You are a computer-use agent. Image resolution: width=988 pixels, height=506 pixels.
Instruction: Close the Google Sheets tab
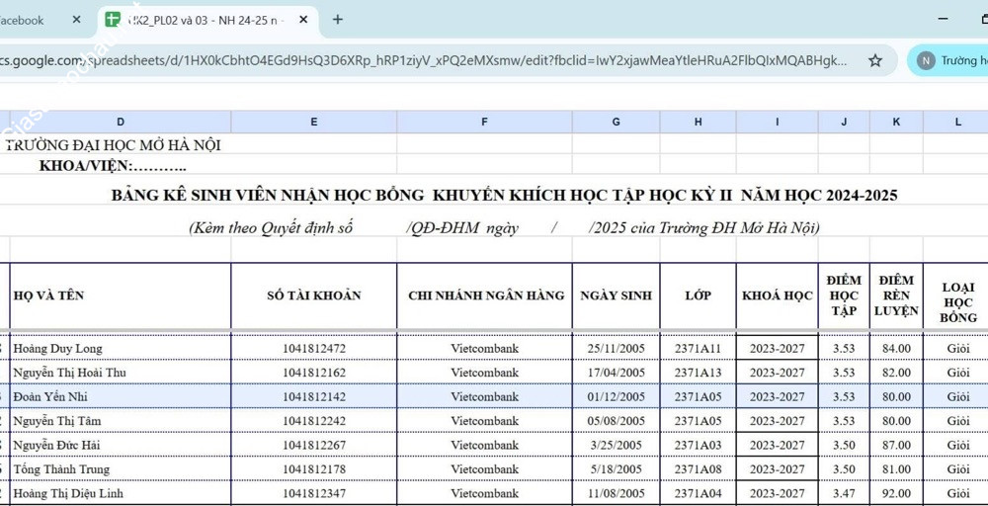(x=302, y=20)
